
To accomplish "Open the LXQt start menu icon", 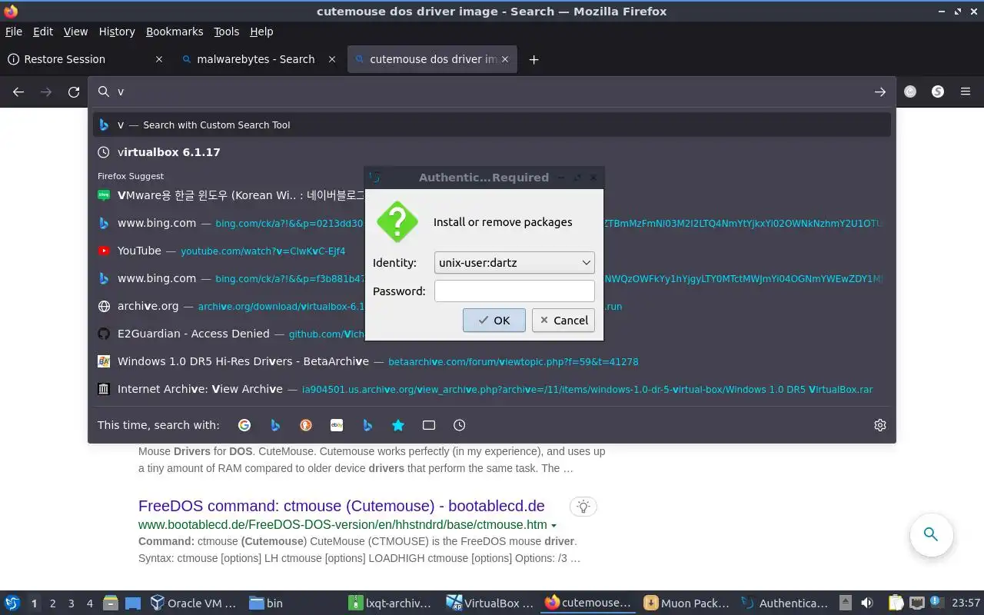I will 12,603.
